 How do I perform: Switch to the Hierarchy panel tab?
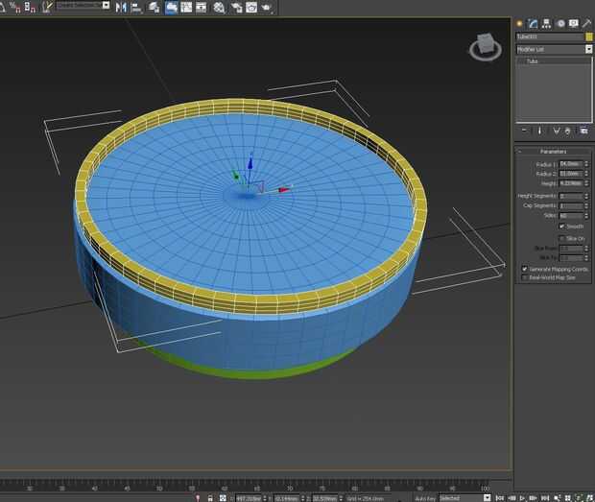(546, 22)
